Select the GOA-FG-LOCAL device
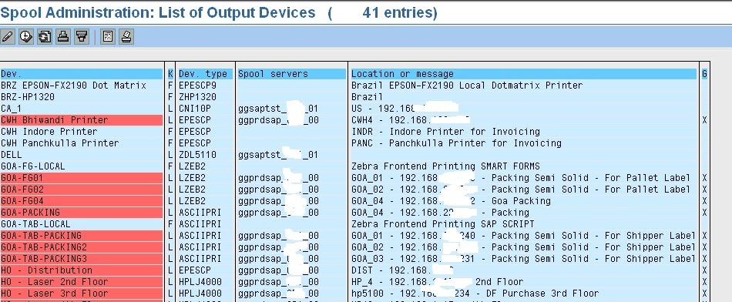The height and width of the screenshot is (302, 732). click(32, 166)
